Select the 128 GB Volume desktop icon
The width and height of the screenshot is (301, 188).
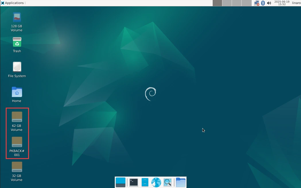(17, 18)
